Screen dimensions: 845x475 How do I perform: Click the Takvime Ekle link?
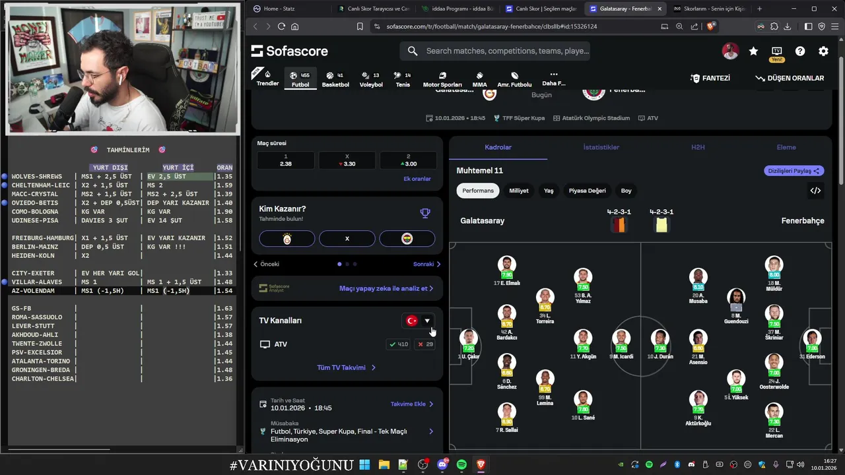tap(412, 404)
